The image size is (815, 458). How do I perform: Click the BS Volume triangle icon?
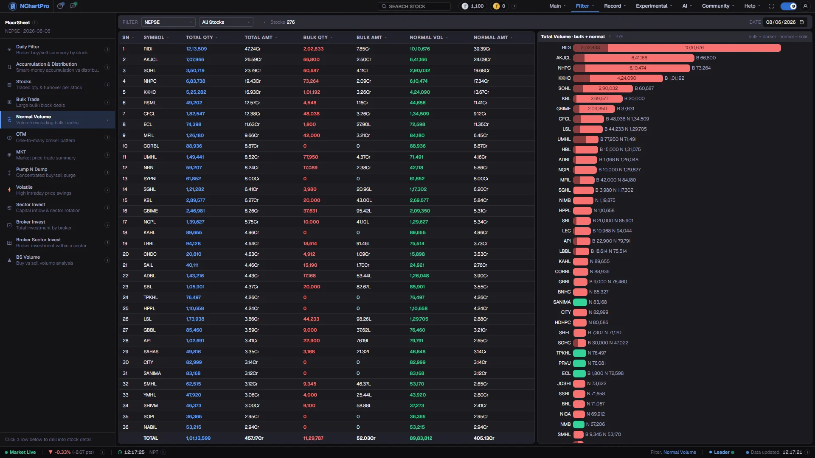coord(9,260)
